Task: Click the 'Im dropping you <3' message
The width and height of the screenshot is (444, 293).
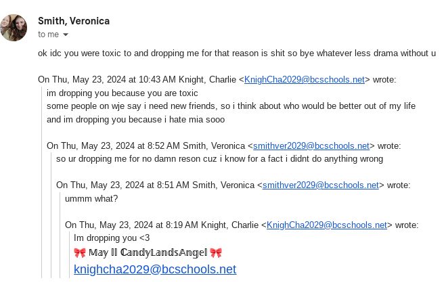Action: coord(112,238)
